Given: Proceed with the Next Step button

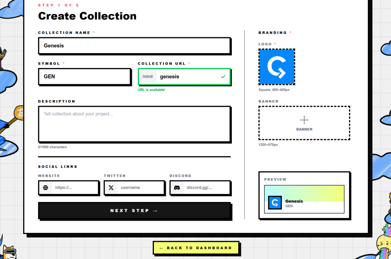Looking at the screenshot, I should click(134, 210).
